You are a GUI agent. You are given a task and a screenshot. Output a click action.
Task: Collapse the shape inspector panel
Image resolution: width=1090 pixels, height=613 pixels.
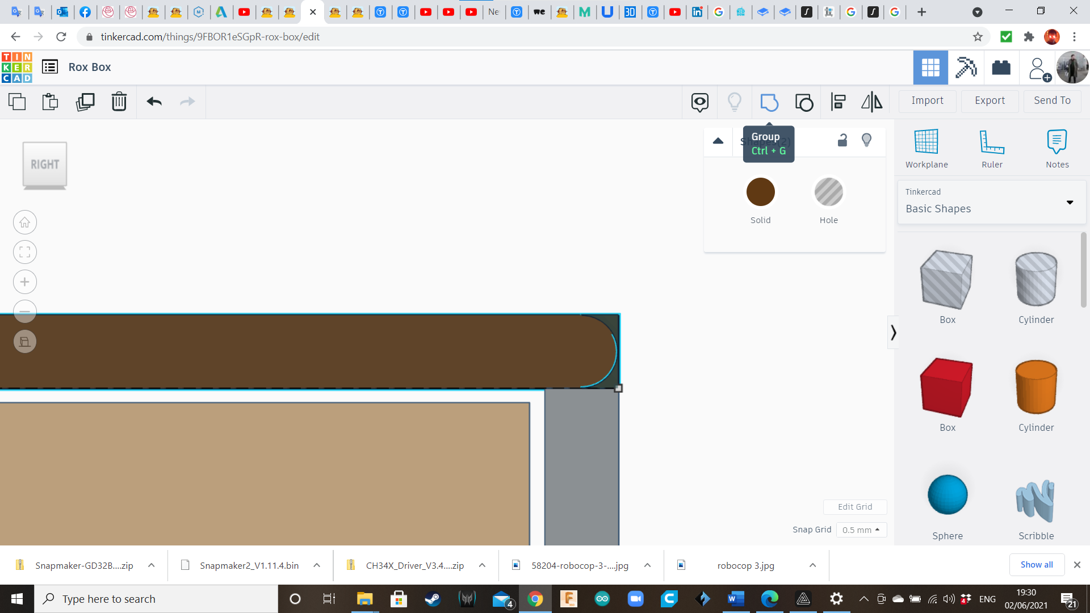point(718,141)
